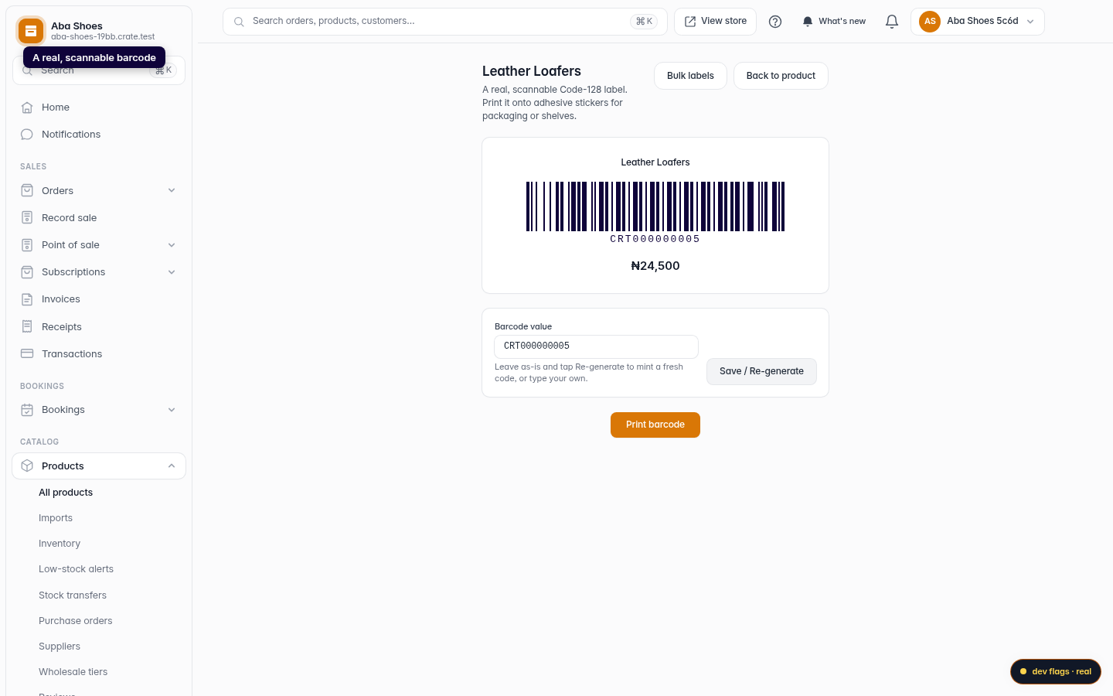The width and height of the screenshot is (1113, 696).
Task: Open Receipts page
Action: [x=99, y=326]
